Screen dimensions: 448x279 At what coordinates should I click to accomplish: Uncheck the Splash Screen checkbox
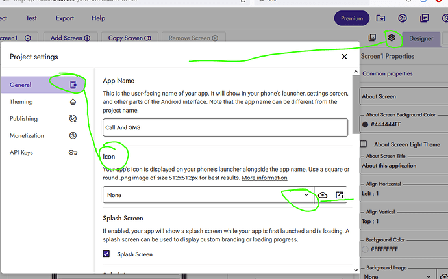click(x=106, y=254)
